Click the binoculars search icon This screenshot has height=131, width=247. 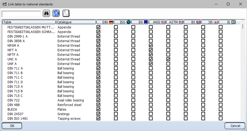pyautogui.click(x=46, y=13)
